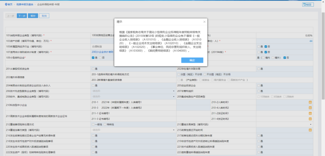
Task: Check 是 for 204有限合伙制创业投资企业的法人合伙人
Action: click(x=93, y=85)
